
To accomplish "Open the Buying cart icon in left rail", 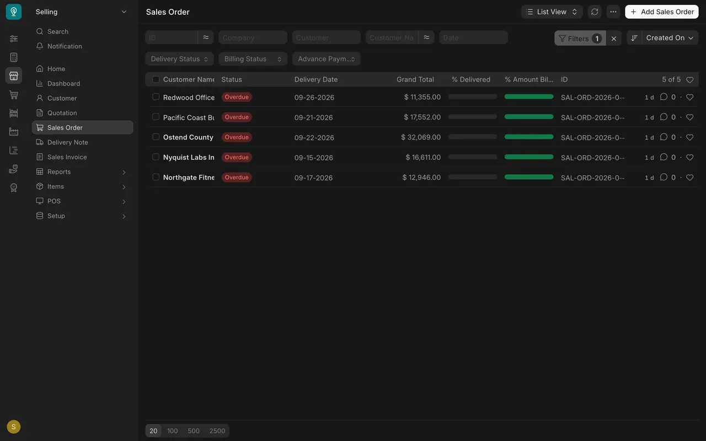I will click(x=14, y=95).
